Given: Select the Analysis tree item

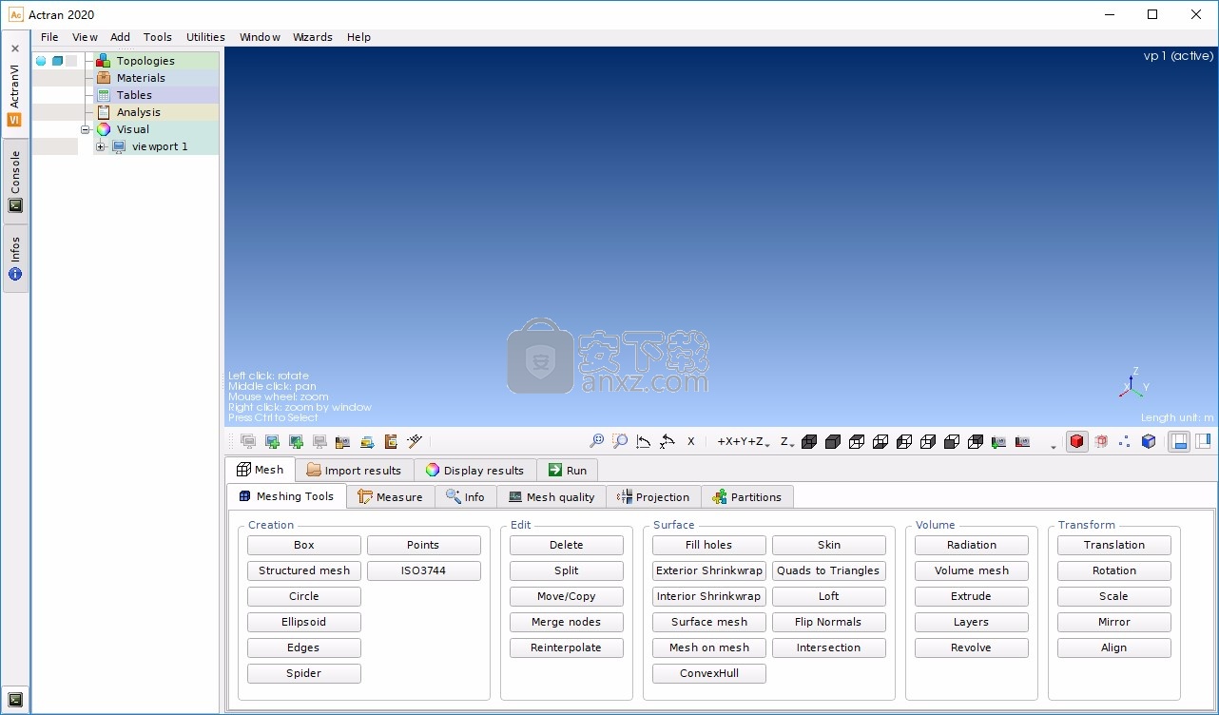Looking at the screenshot, I should coord(139,112).
